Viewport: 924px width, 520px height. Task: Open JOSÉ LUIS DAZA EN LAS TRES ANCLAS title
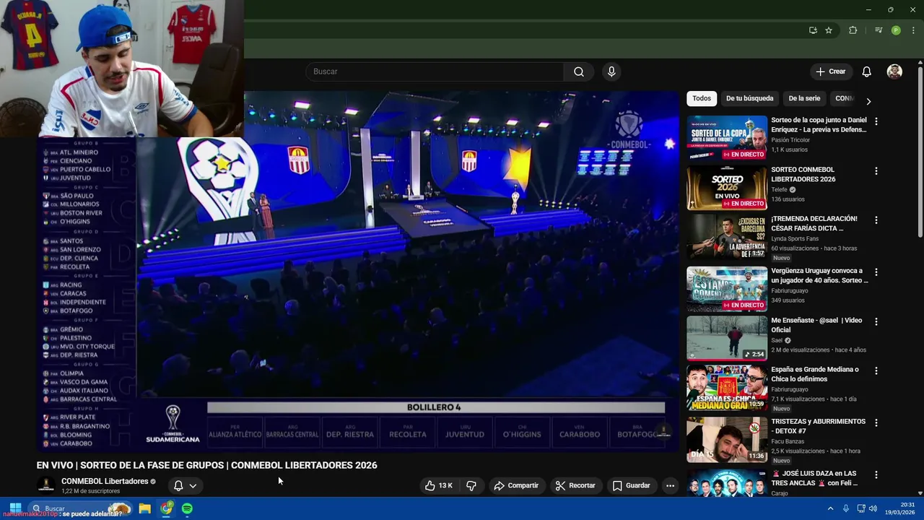[814, 478]
